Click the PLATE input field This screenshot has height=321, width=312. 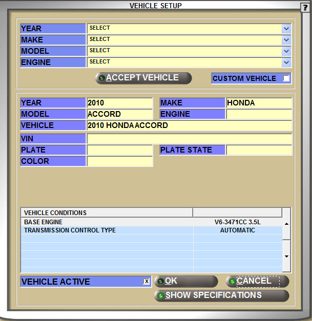[x=119, y=150]
